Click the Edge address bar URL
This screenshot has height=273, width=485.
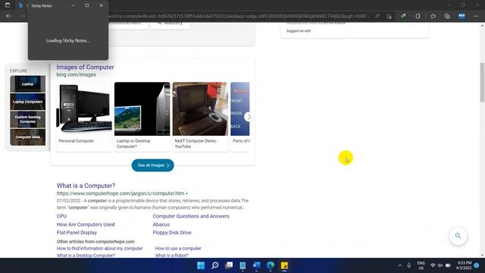(238, 16)
